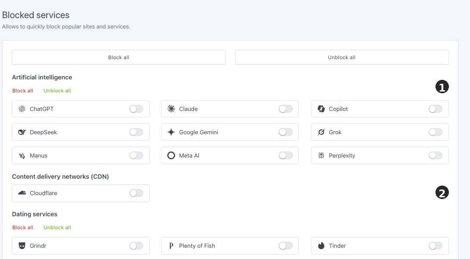Click the Grindr mask icon
470x259 pixels.
point(22,246)
